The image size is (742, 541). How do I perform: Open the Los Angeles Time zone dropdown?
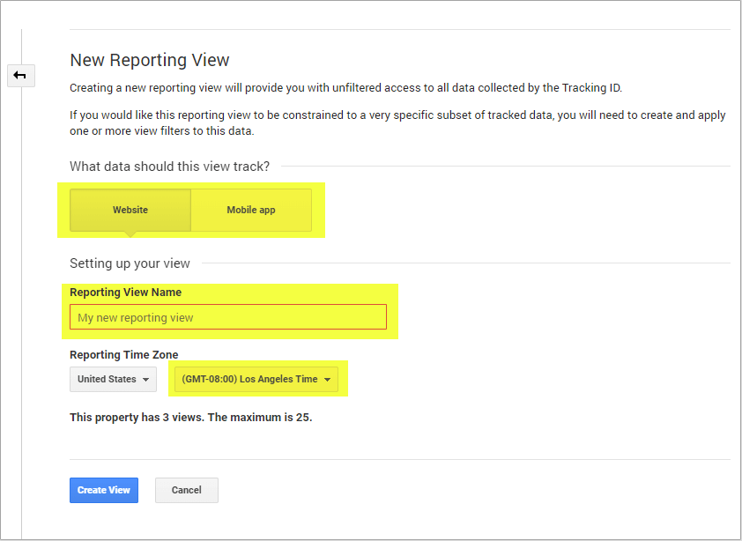pyautogui.click(x=256, y=379)
